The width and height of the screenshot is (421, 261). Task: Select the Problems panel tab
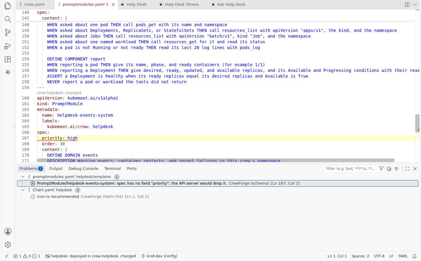[x=31, y=169]
